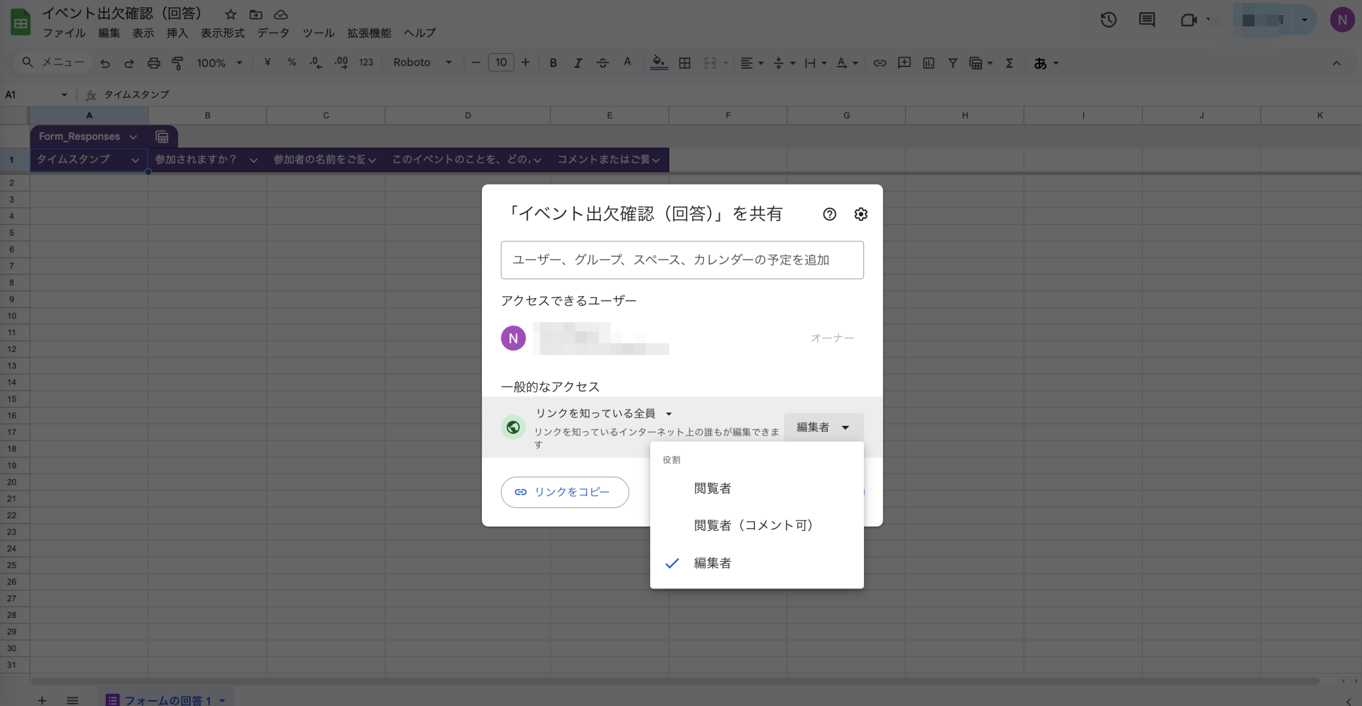Insert a link with the link icon
Viewport: 1362px width, 706px height.
click(881, 62)
